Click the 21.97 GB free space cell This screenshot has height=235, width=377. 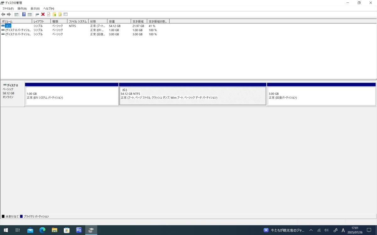pyautogui.click(x=138, y=26)
